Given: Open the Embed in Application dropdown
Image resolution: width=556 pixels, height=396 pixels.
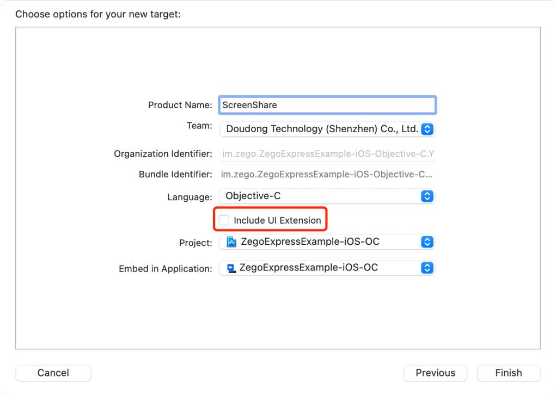Looking at the screenshot, I should [327, 268].
